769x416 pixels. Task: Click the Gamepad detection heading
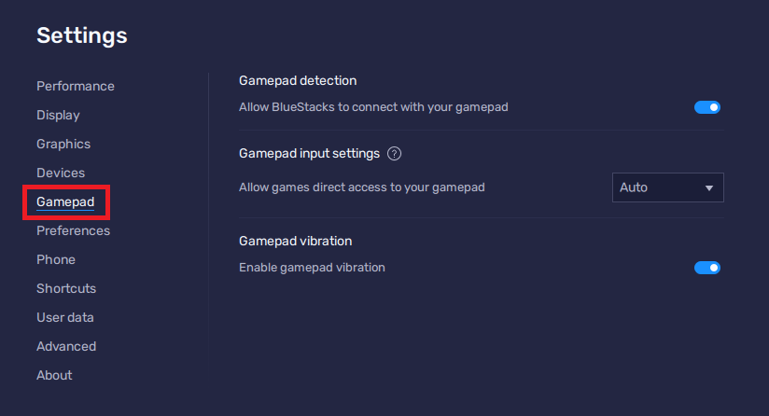pos(298,81)
